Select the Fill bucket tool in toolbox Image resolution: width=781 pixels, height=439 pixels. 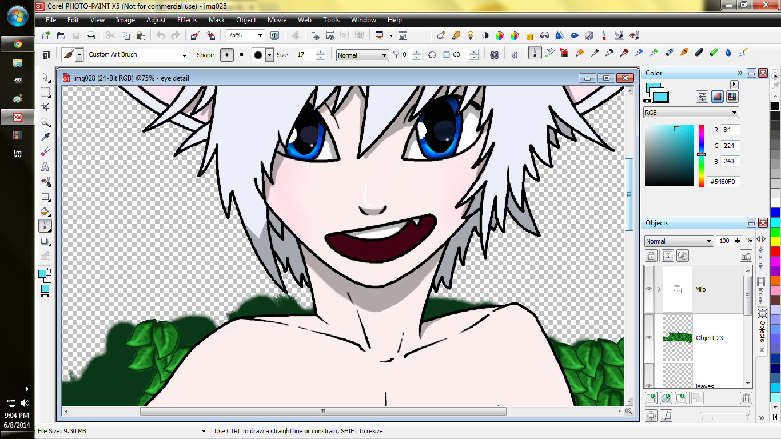(x=45, y=211)
